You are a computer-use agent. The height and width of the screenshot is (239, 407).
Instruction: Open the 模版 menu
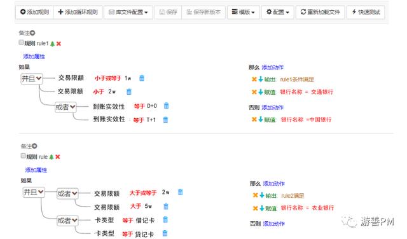243,12
